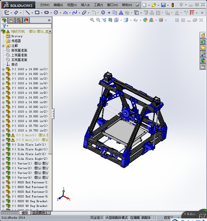Click the Edit Appearance sphere icon

[145, 20]
